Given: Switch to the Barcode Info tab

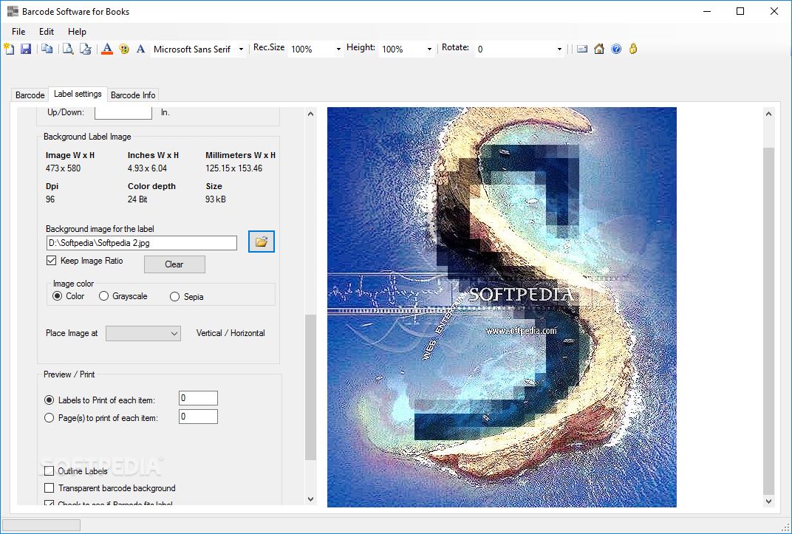Looking at the screenshot, I should tap(133, 95).
